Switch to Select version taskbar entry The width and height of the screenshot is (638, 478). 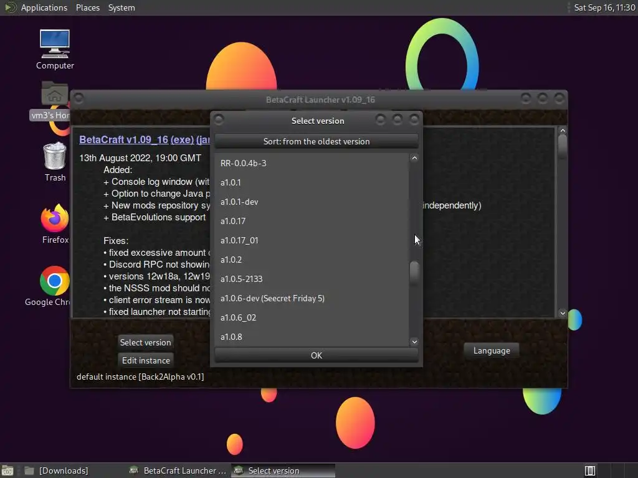[283, 471]
